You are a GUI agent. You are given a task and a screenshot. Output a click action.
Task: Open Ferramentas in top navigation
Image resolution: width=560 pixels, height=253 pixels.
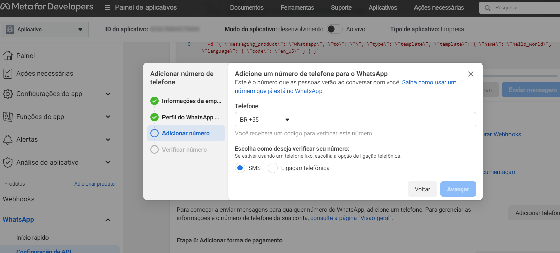(x=297, y=8)
